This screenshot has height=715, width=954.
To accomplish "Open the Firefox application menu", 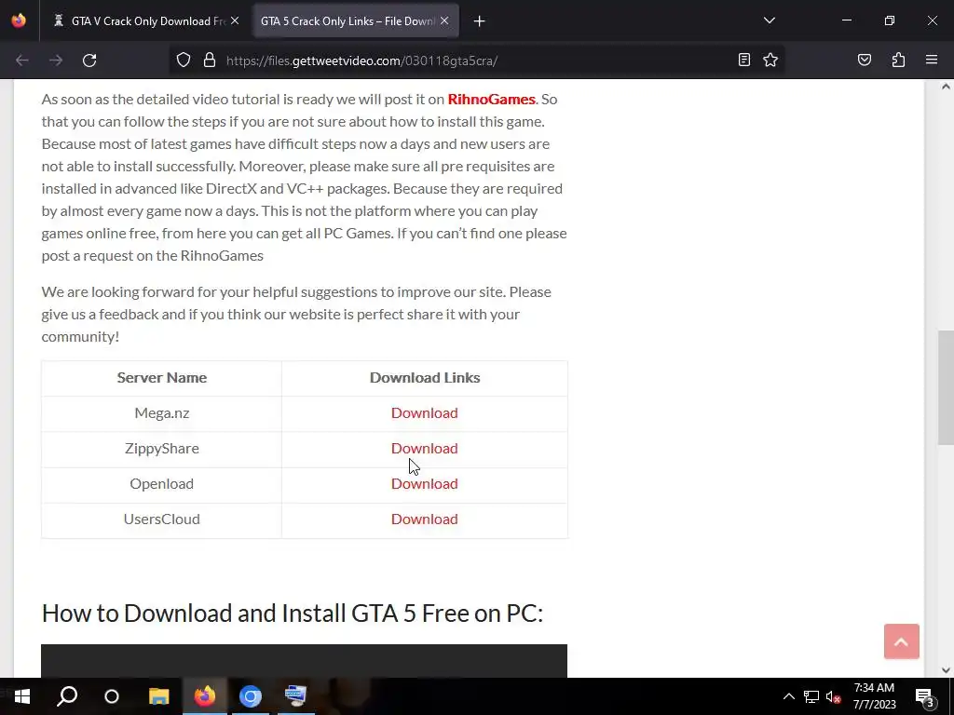I will [x=932, y=60].
